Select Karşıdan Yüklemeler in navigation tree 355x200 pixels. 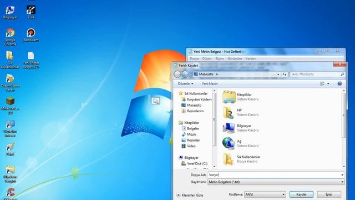point(196,99)
